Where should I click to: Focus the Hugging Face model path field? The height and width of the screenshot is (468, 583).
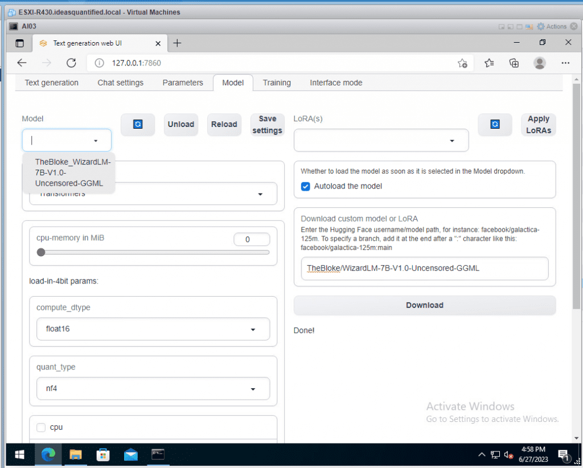click(x=425, y=268)
